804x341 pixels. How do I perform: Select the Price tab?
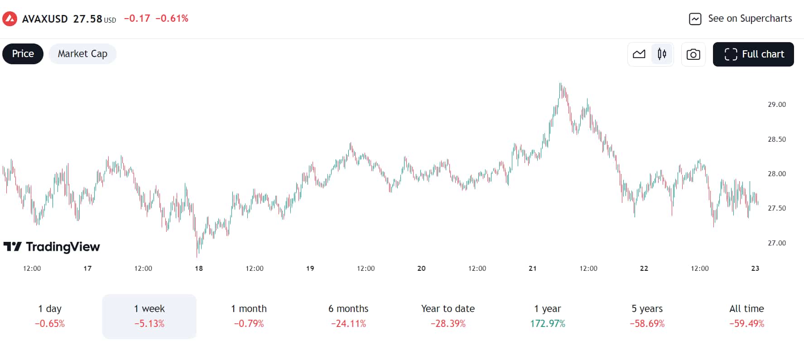tap(23, 54)
